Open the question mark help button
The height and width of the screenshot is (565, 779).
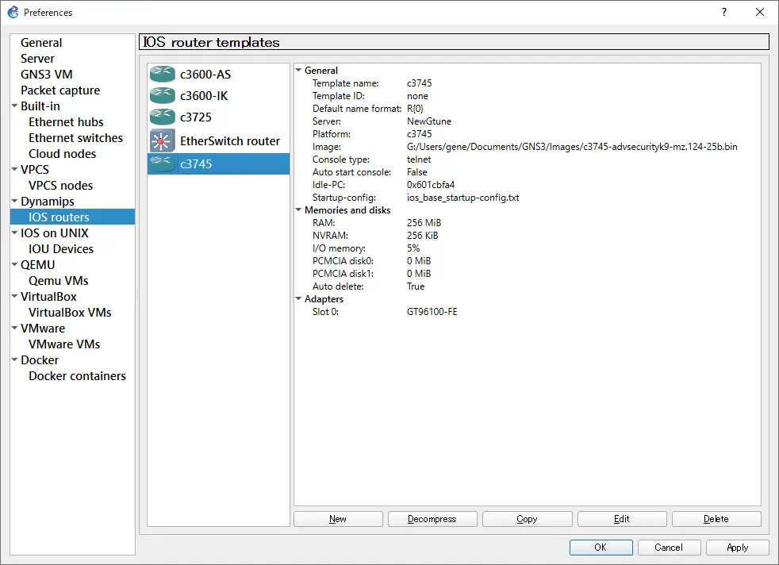click(723, 12)
